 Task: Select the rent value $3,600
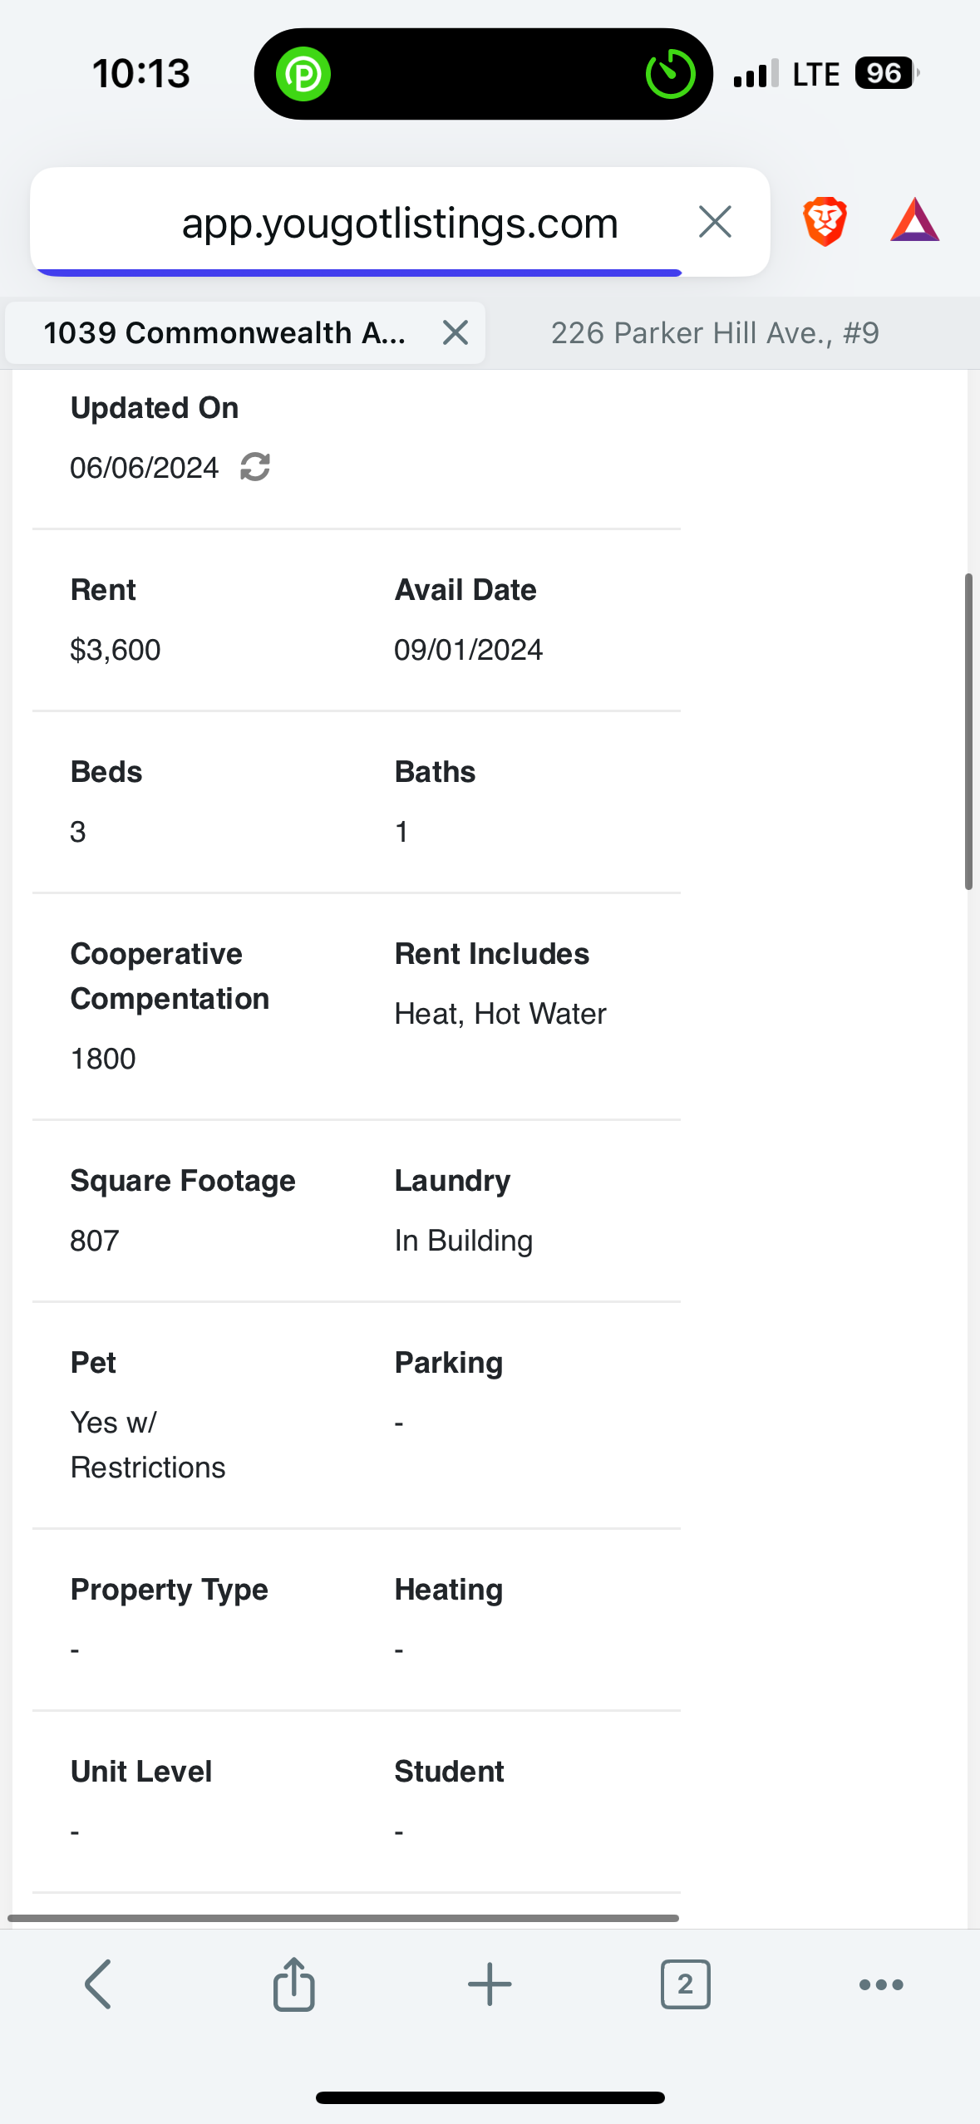click(x=116, y=650)
